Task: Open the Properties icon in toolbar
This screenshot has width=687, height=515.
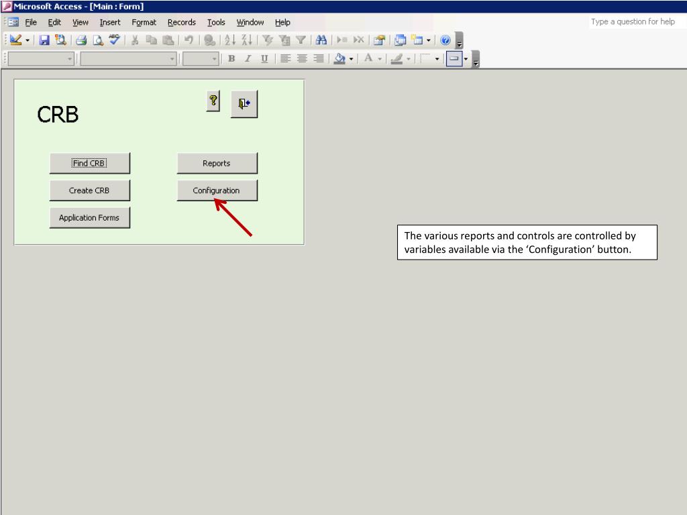Action: pyautogui.click(x=380, y=40)
